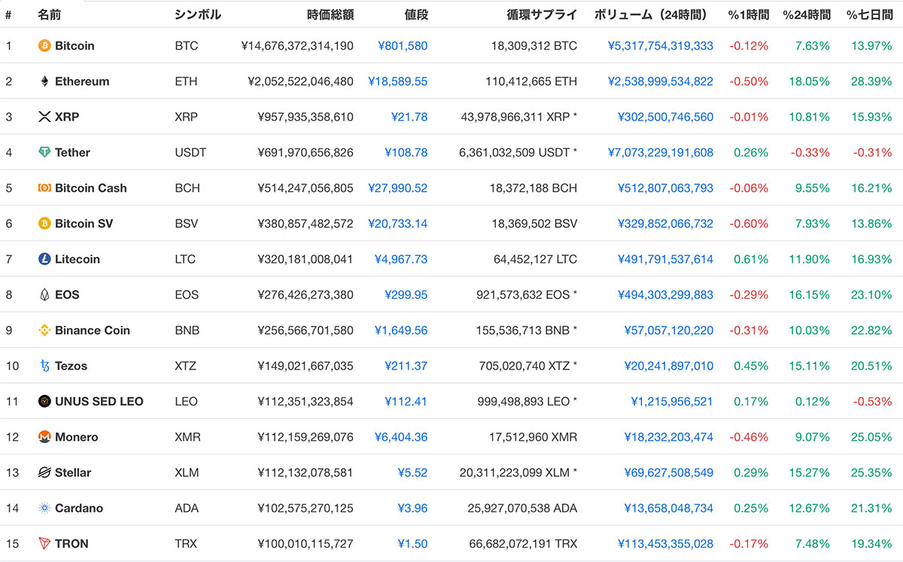Viewport: 903px width, 562px height.
Task: Click the Tether logo icon
Action: click(44, 152)
